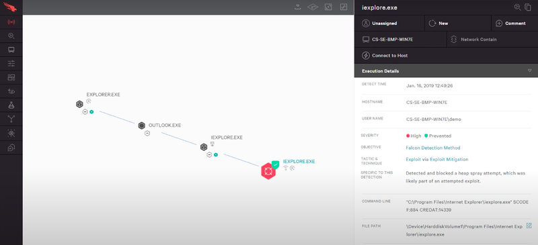
Task: Open the file path external-link icon
Action: [529, 226]
